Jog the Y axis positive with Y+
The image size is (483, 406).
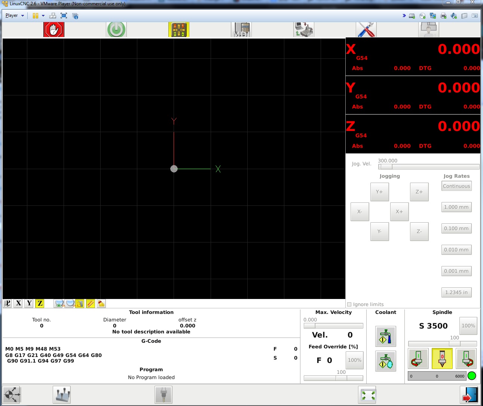click(x=380, y=192)
